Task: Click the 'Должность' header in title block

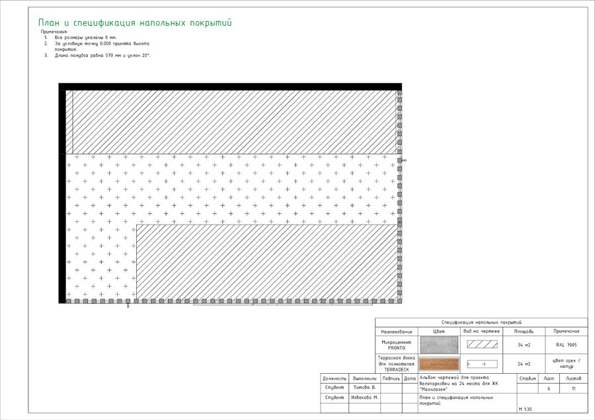Action: [x=335, y=378]
